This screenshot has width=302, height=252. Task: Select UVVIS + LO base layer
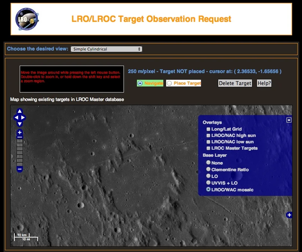(x=208, y=182)
